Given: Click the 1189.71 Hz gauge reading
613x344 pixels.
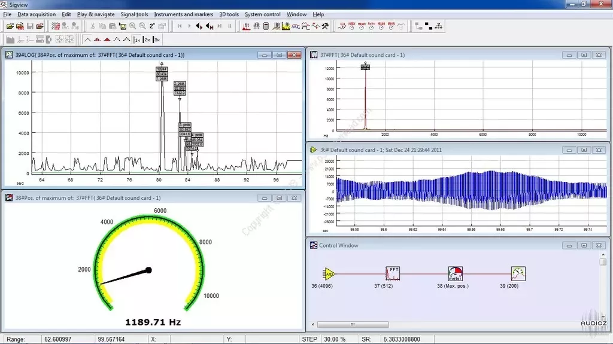Looking at the screenshot, I should pyautogui.click(x=153, y=322).
